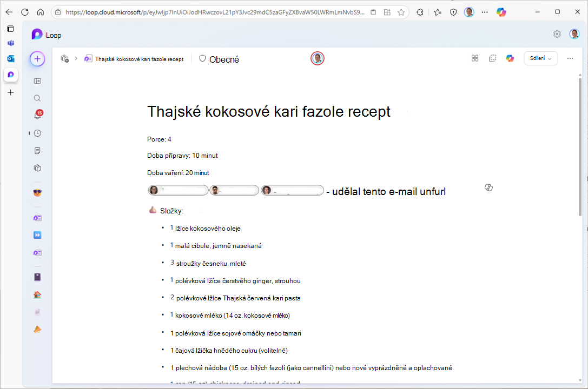Screen dimensions: 588x389
Task: Open the Thajské kokosové kari breadcrumb item
Action: click(x=135, y=59)
